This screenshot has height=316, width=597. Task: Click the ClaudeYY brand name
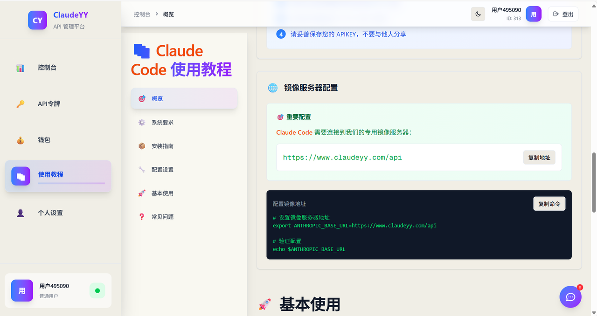click(x=71, y=15)
